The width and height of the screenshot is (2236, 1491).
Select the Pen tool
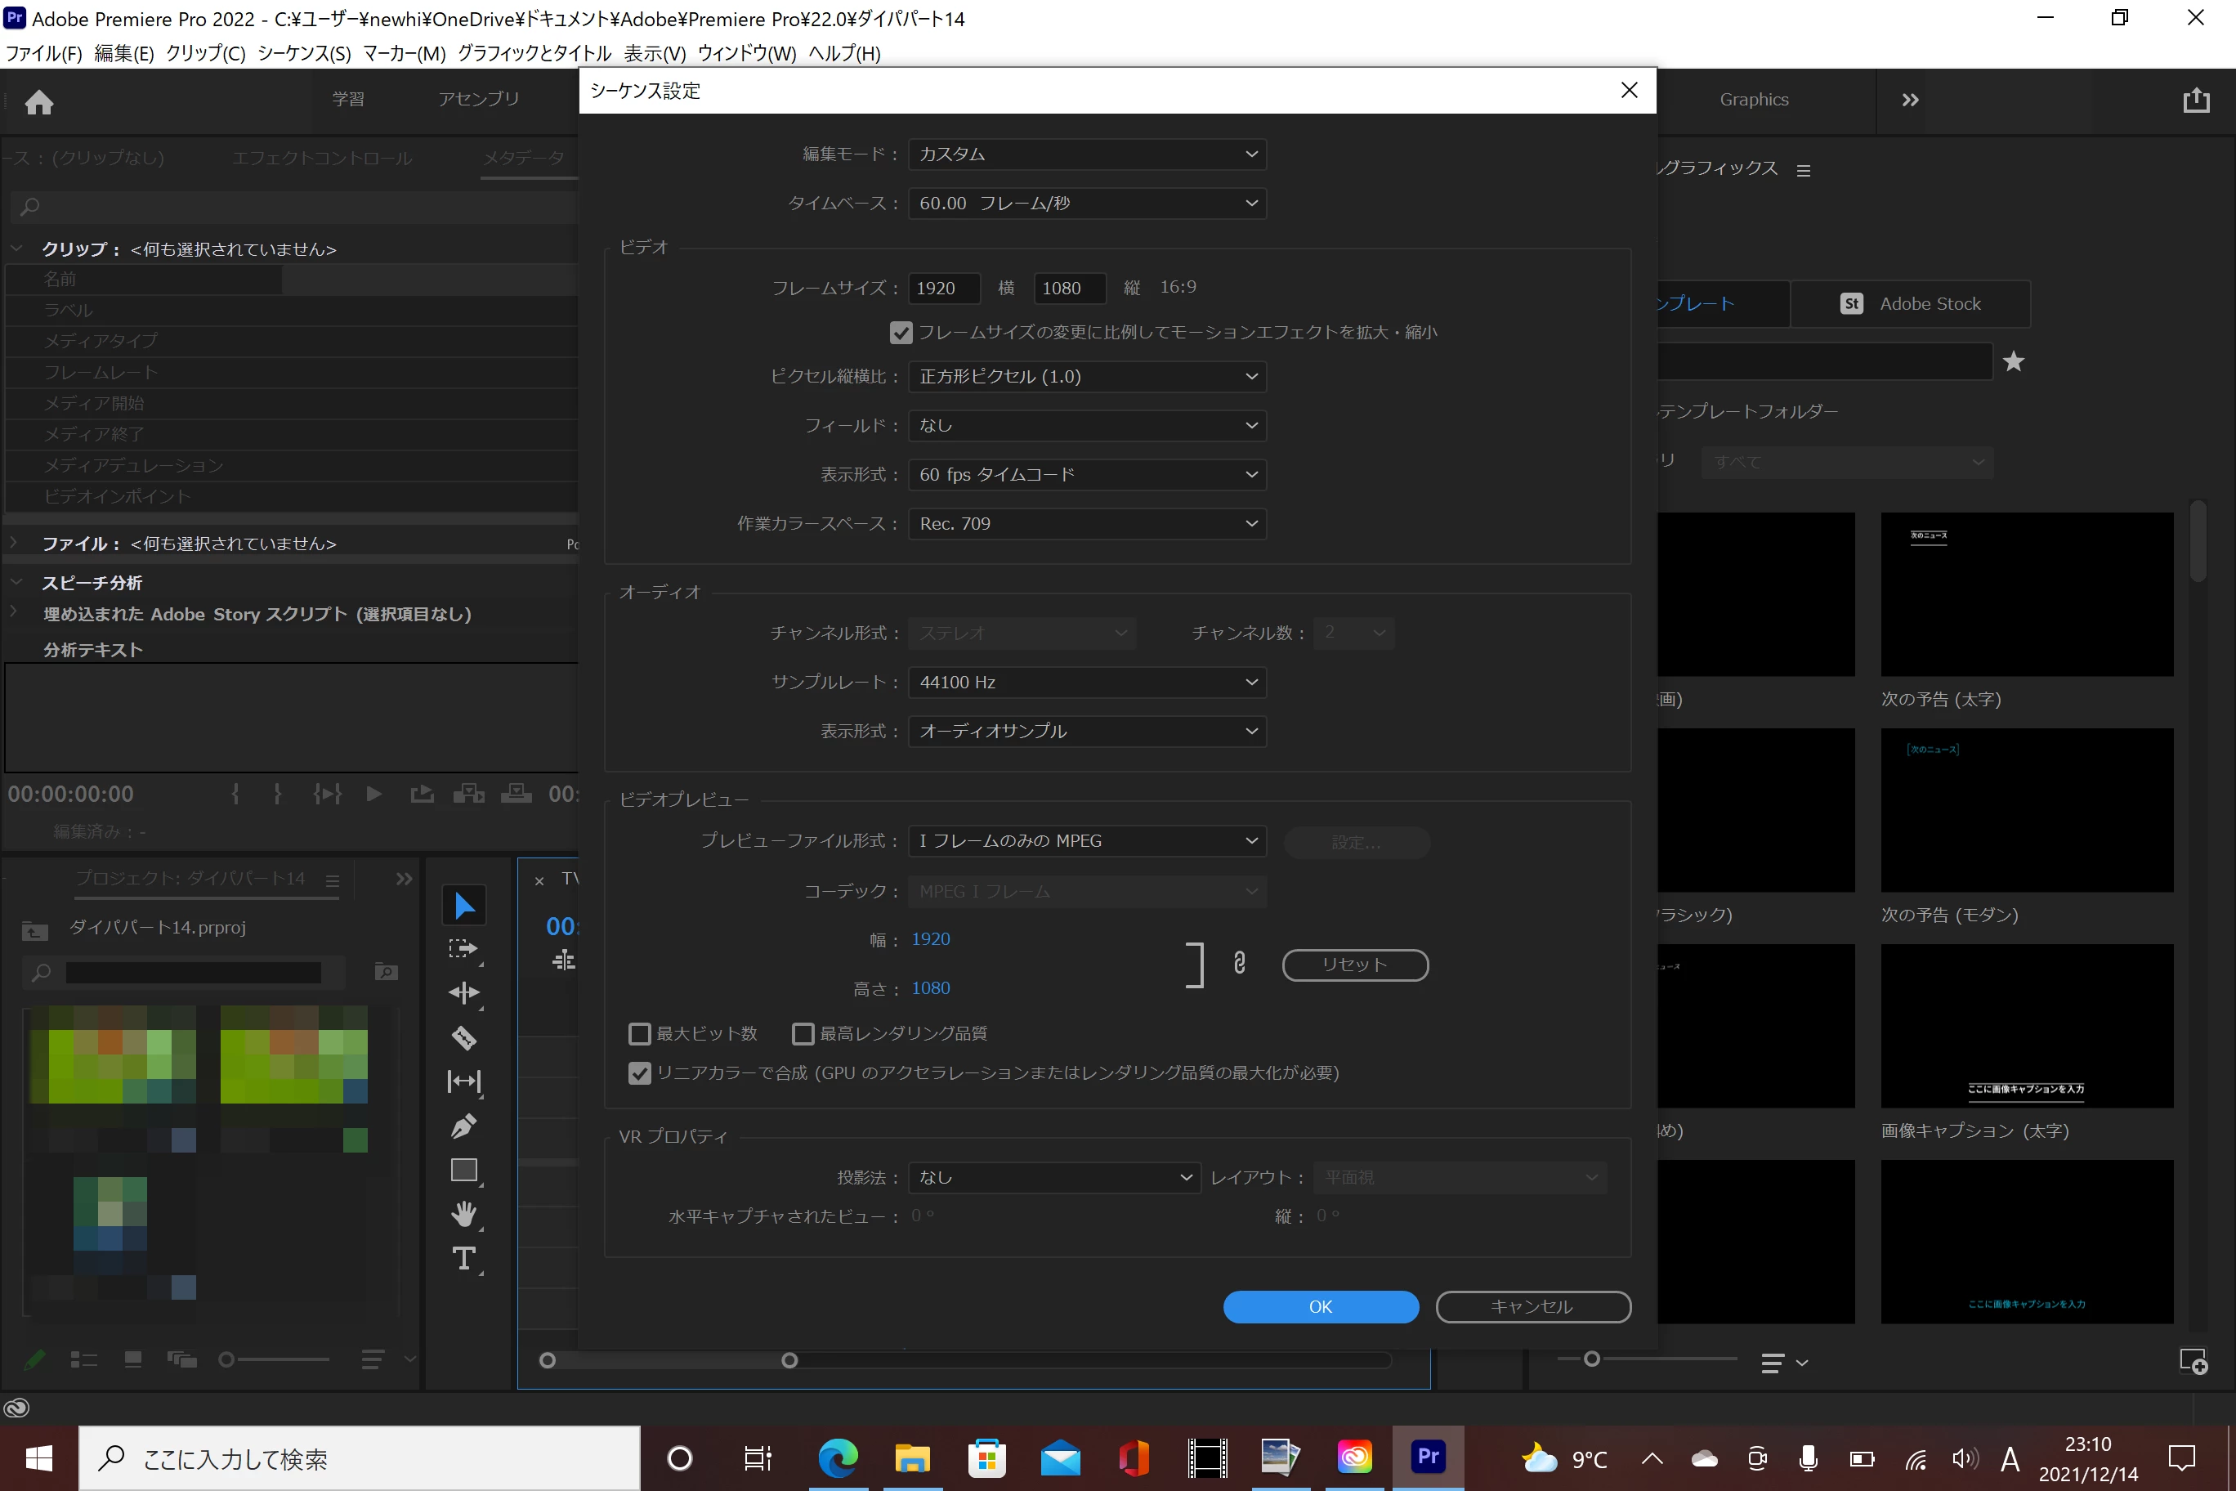coord(464,1126)
